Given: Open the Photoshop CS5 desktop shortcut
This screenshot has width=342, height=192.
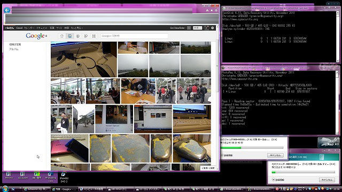Looking at the screenshot, I should [50, 177].
